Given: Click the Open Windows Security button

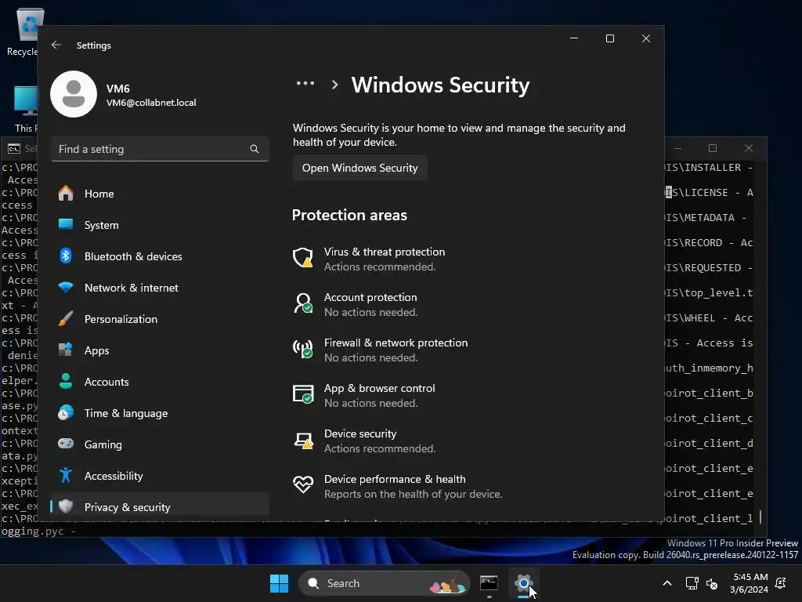Looking at the screenshot, I should coord(360,168).
